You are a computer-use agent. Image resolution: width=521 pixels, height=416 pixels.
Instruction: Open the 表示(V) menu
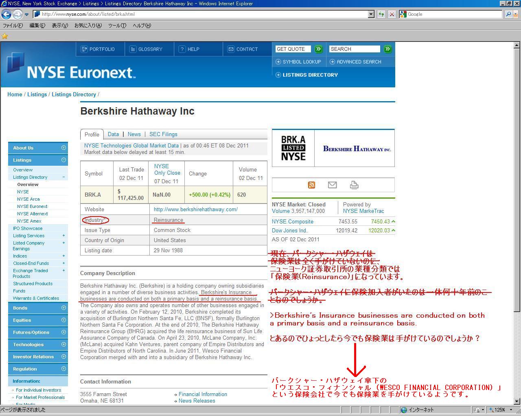[x=60, y=26]
